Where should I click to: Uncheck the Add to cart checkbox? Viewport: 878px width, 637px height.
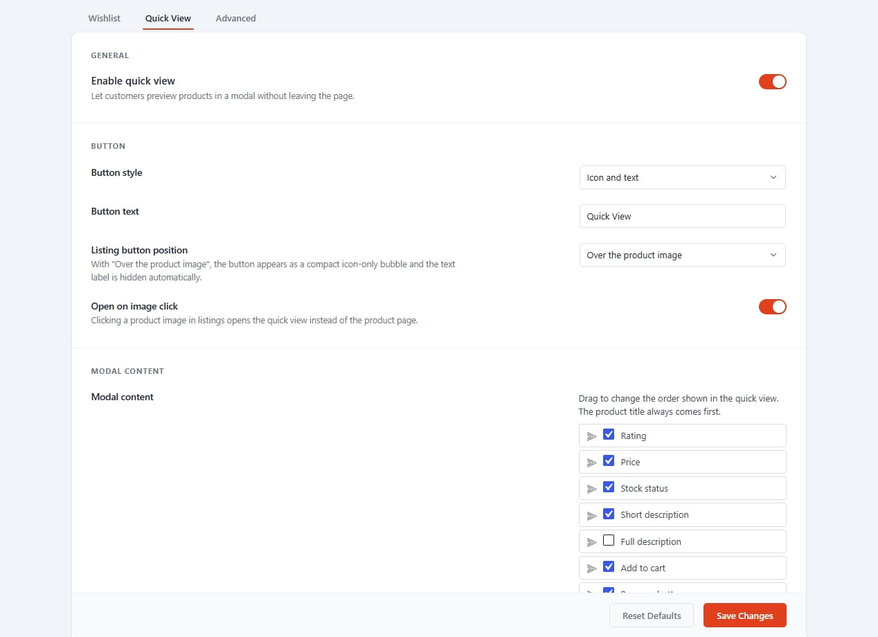tap(609, 567)
